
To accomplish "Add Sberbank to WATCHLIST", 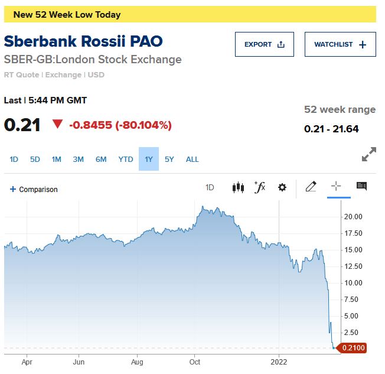I will 340,44.
